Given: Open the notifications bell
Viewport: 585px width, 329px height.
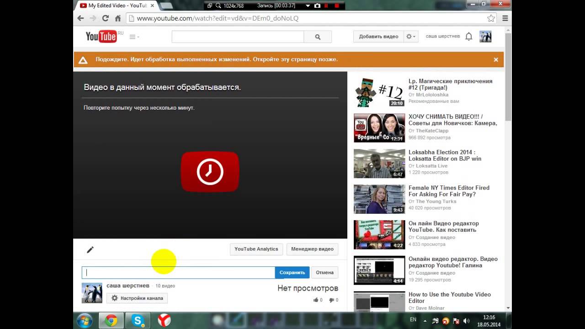Looking at the screenshot, I should pyautogui.click(x=468, y=37).
